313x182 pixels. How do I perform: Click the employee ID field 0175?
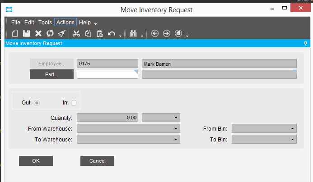point(107,64)
